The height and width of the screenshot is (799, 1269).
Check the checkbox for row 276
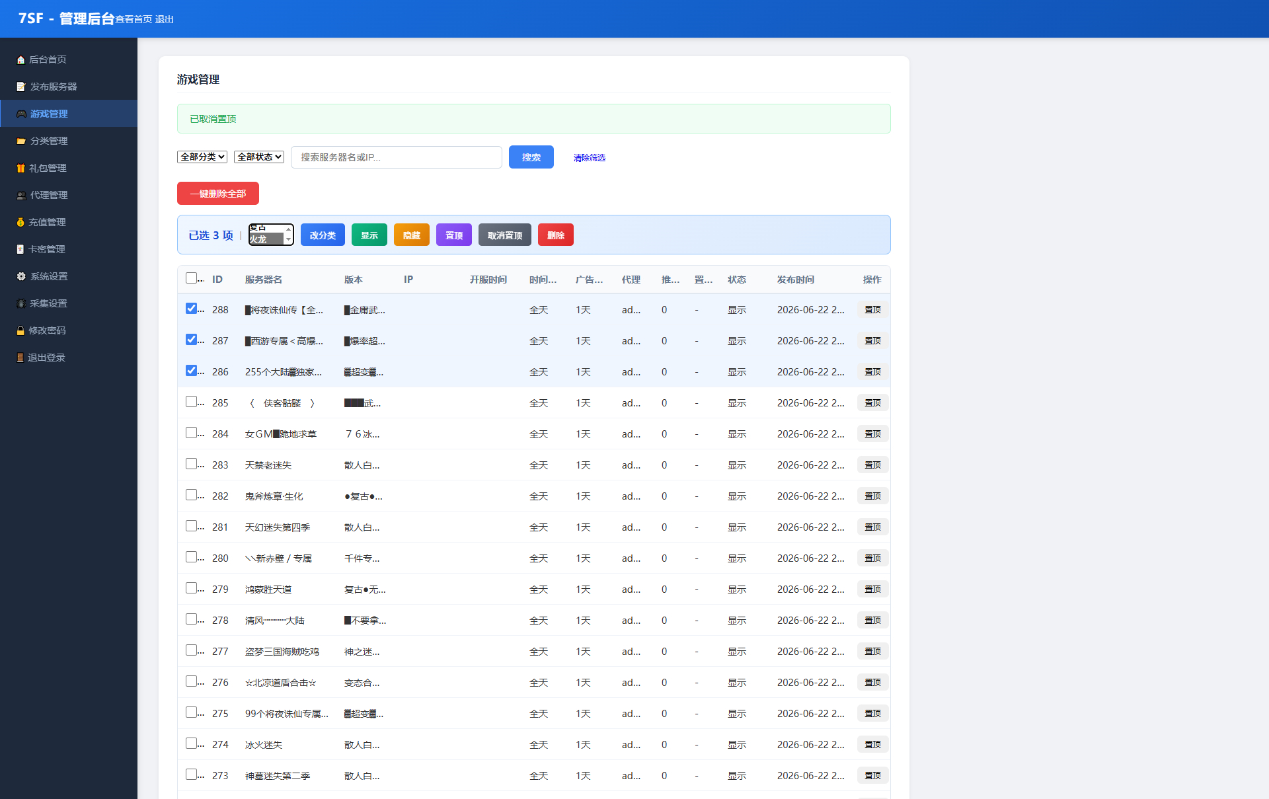click(191, 681)
